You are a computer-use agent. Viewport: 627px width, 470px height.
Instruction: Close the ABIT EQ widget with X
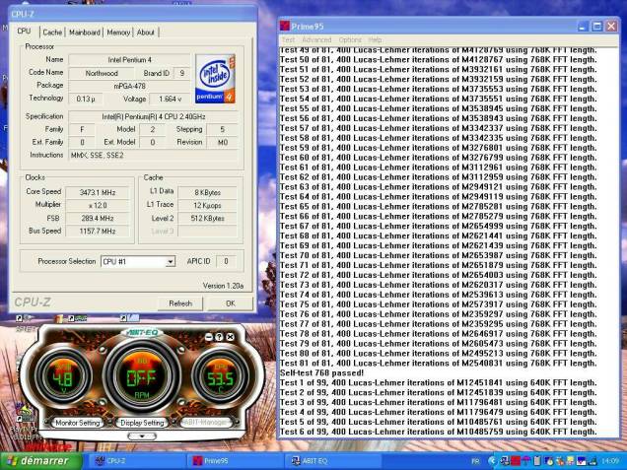[230, 337]
